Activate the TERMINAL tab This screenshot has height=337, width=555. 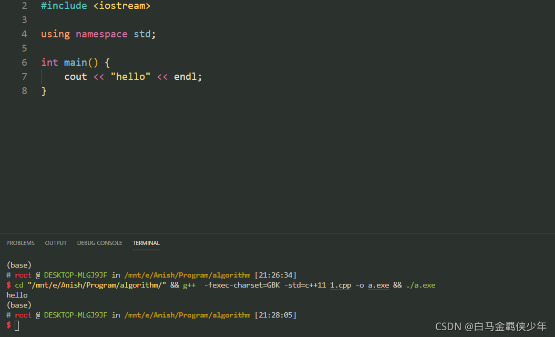click(146, 243)
